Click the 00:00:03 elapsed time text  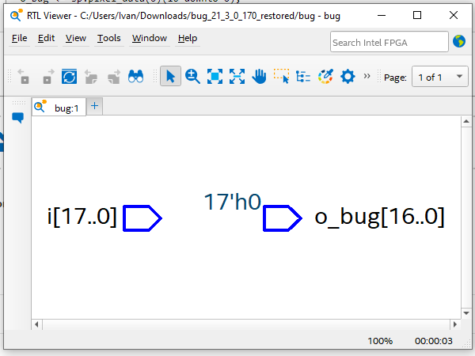coord(434,341)
